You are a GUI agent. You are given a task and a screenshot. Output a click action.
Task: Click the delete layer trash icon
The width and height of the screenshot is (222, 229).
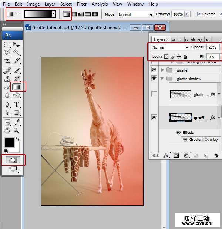[x=216, y=156]
